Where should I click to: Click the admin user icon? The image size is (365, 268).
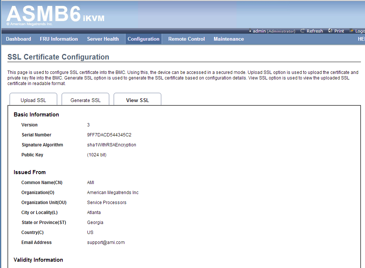[250, 31]
